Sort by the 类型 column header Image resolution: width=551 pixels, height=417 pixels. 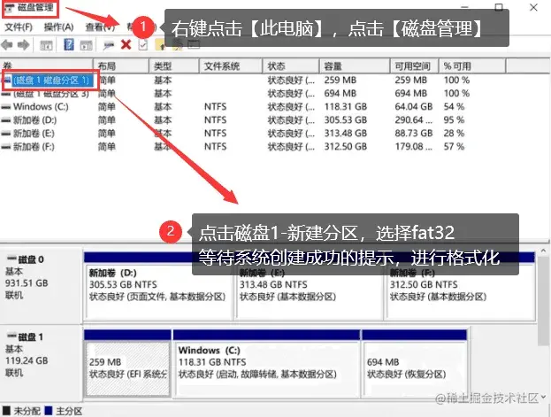[x=174, y=66]
